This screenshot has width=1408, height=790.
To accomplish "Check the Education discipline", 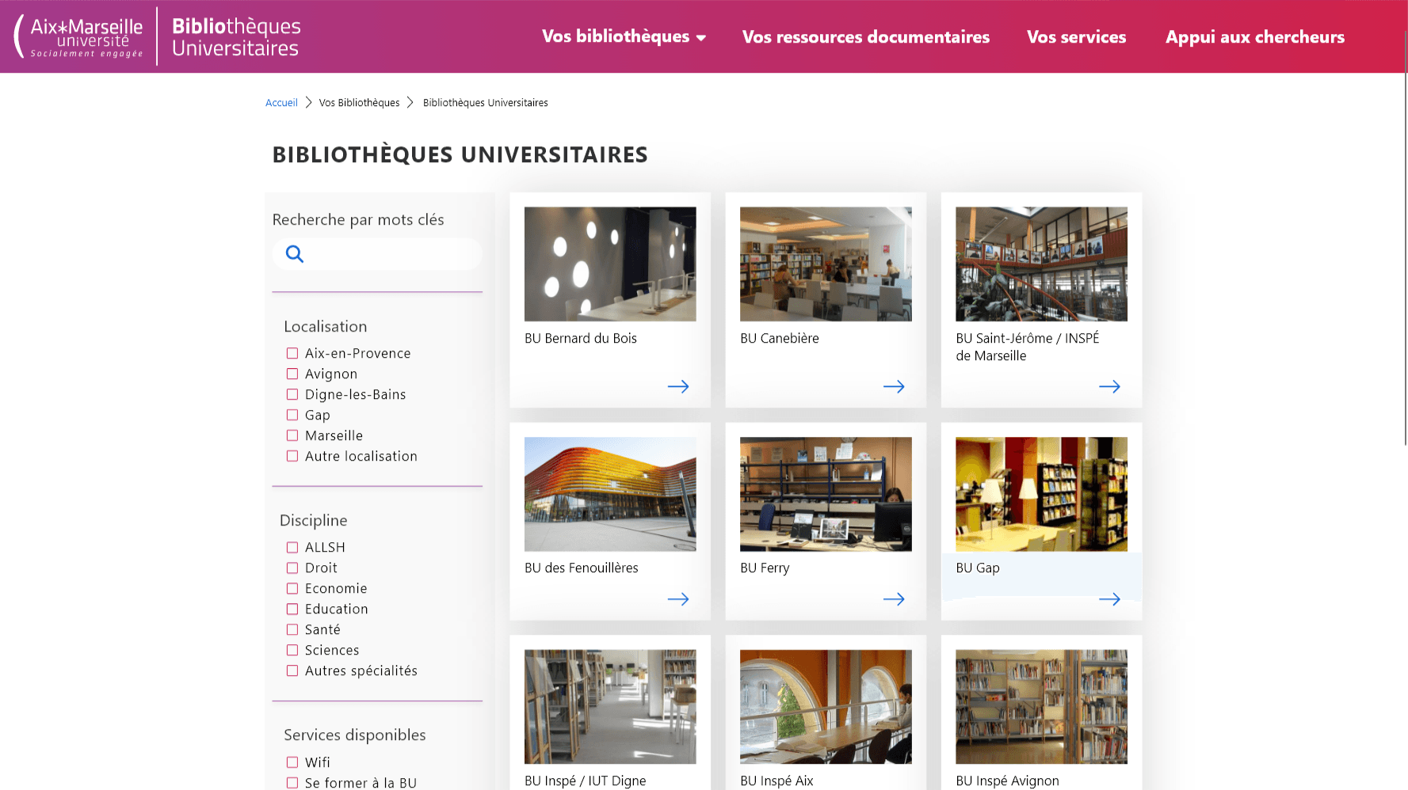I will coord(292,609).
